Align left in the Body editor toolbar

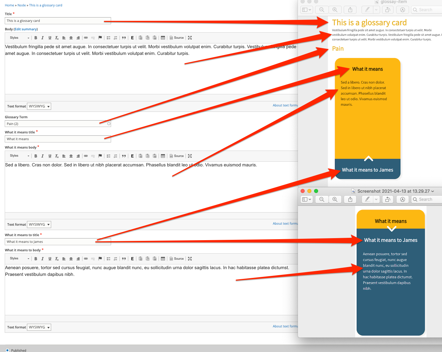pyautogui.click(x=64, y=38)
